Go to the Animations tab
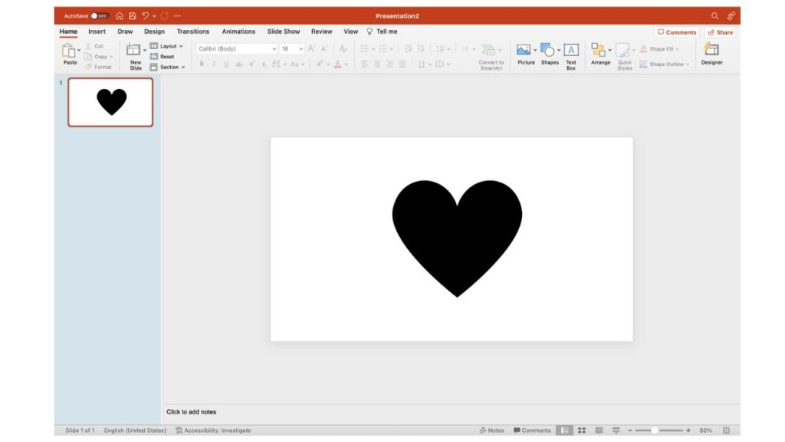 point(238,31)
